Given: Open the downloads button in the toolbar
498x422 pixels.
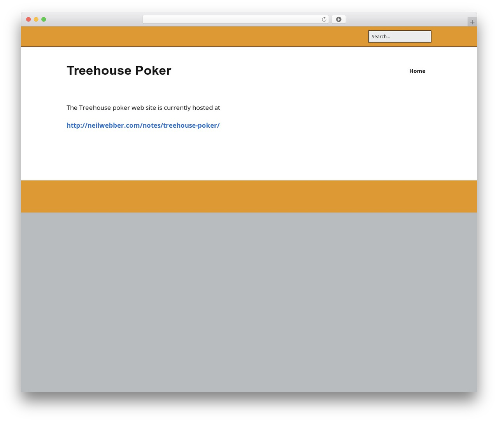Looking at the screenshot, I should click(338, 19).
